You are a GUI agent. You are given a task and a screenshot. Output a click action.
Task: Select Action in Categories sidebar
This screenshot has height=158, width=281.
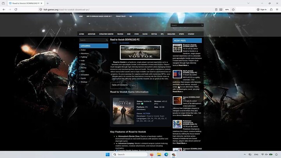83,50
